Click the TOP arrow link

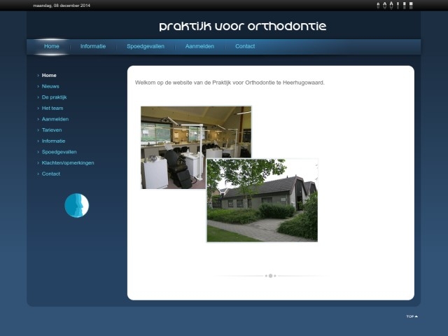(412, 316)
